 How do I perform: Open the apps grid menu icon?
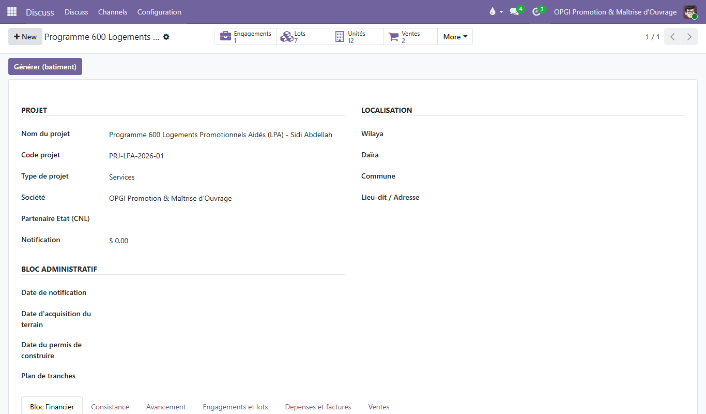(x=12, y=12)
